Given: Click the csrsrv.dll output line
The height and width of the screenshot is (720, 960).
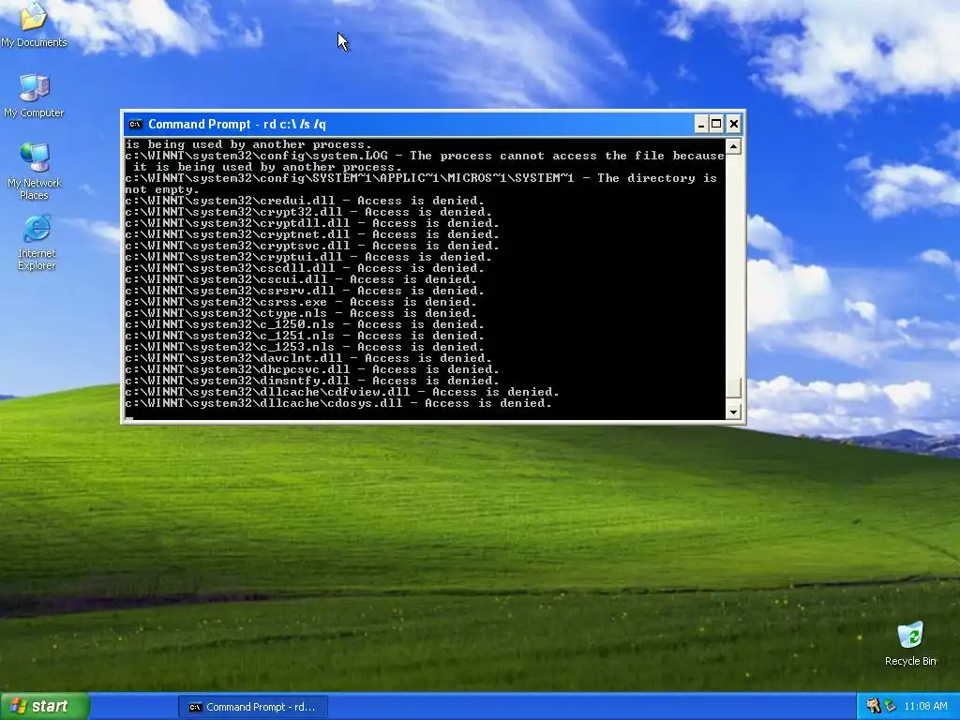Looking at the screenshot, I should pyautogui.click(x=305, y=291).
